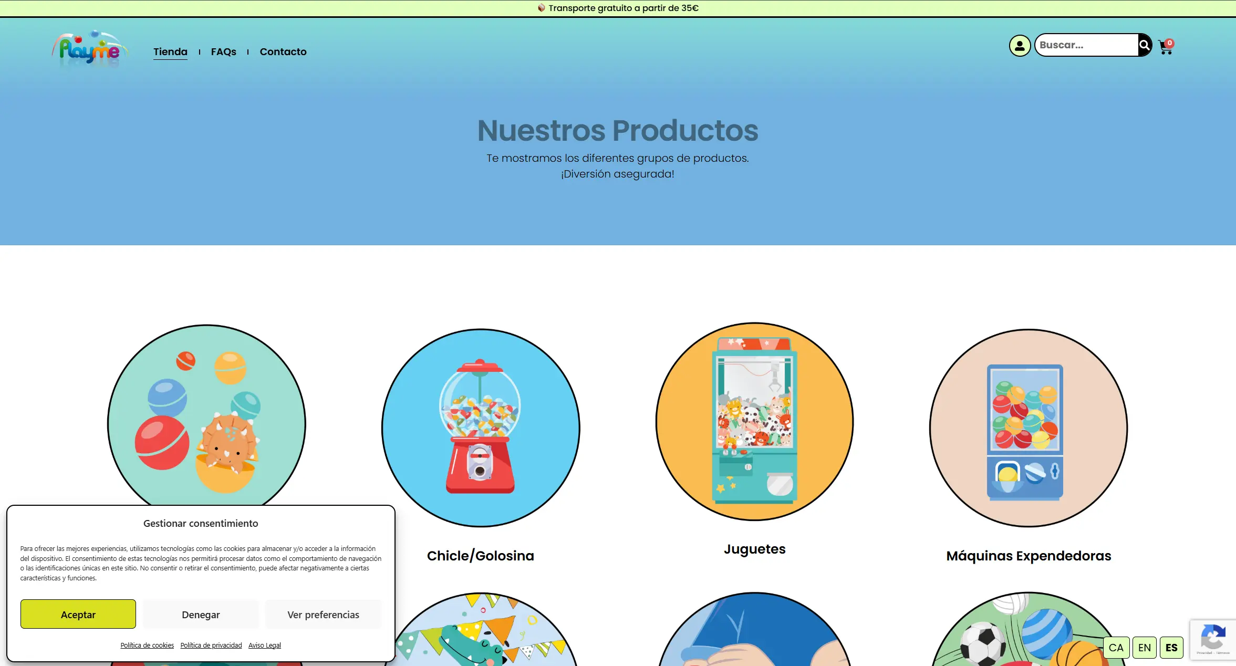Open the claw machine Juguetes image
The image size is (1236, 666).
754,421
